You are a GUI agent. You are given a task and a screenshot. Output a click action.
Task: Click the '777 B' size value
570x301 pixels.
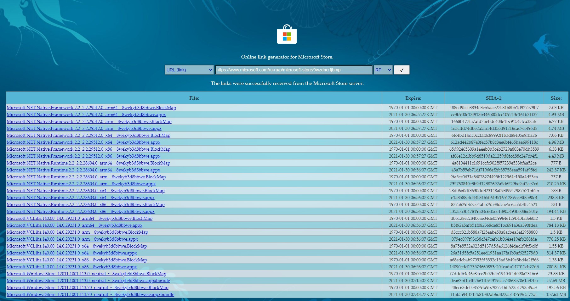556,163
